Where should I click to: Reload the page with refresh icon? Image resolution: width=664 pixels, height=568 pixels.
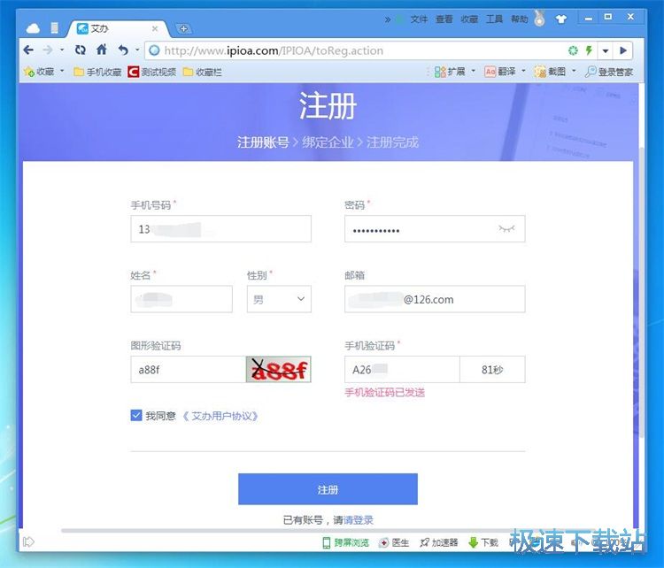pyautogui.click(x=80, y=50)
